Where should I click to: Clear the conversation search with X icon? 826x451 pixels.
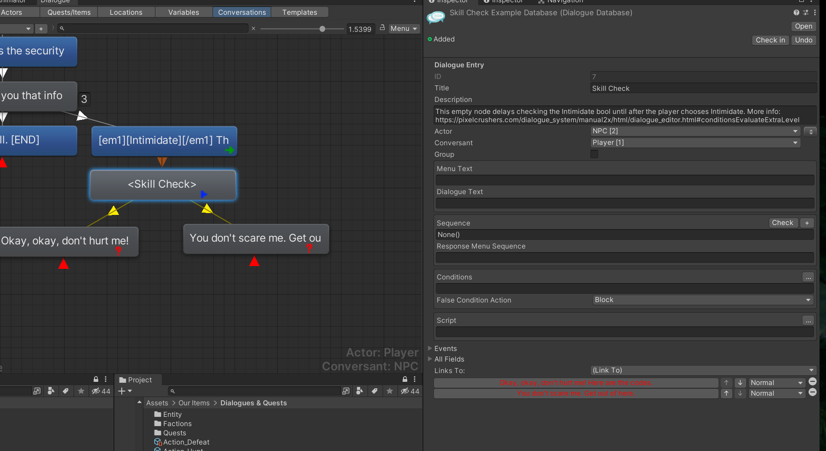coord(253,29)
